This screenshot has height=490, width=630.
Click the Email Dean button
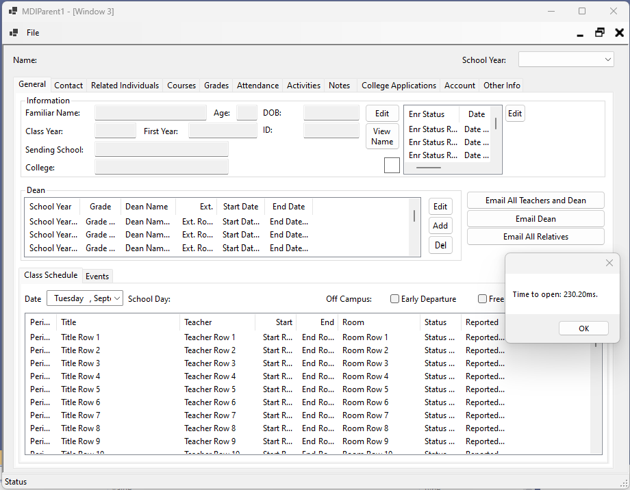tap(535, 219)
